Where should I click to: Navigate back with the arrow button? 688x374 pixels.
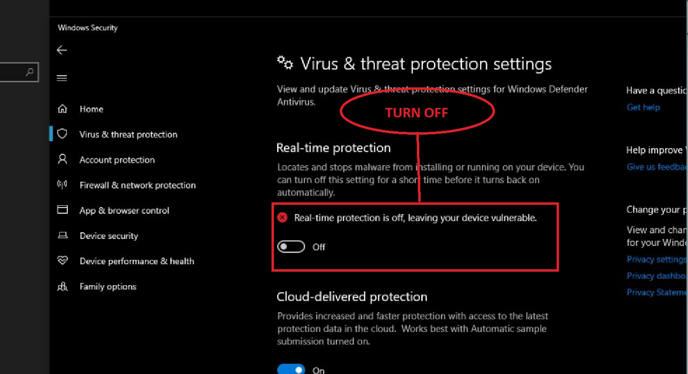pos(61,50)
